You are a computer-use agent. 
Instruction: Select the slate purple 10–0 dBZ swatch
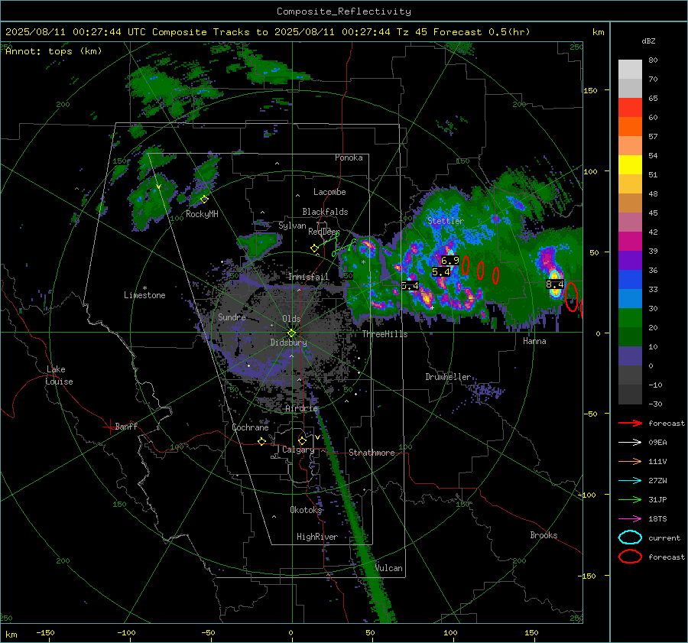click(630, 356)
